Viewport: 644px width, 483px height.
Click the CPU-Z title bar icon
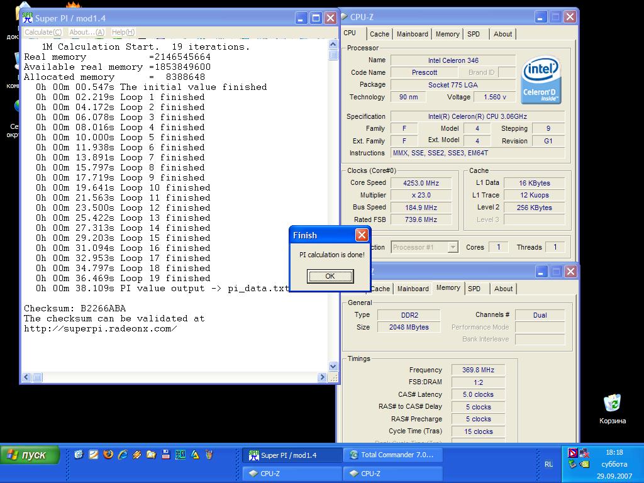(344, 17)
